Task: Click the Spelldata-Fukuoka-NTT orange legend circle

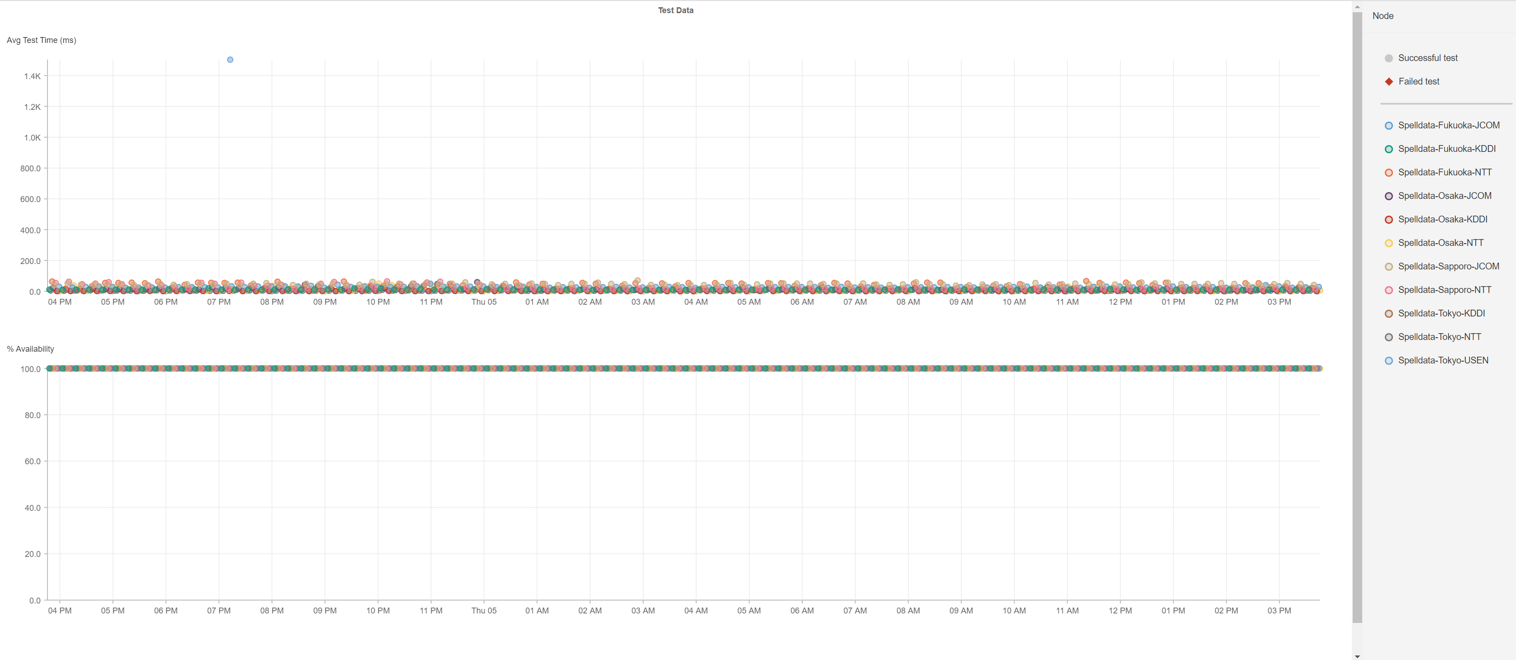Action: click(x=1389, y=172)
